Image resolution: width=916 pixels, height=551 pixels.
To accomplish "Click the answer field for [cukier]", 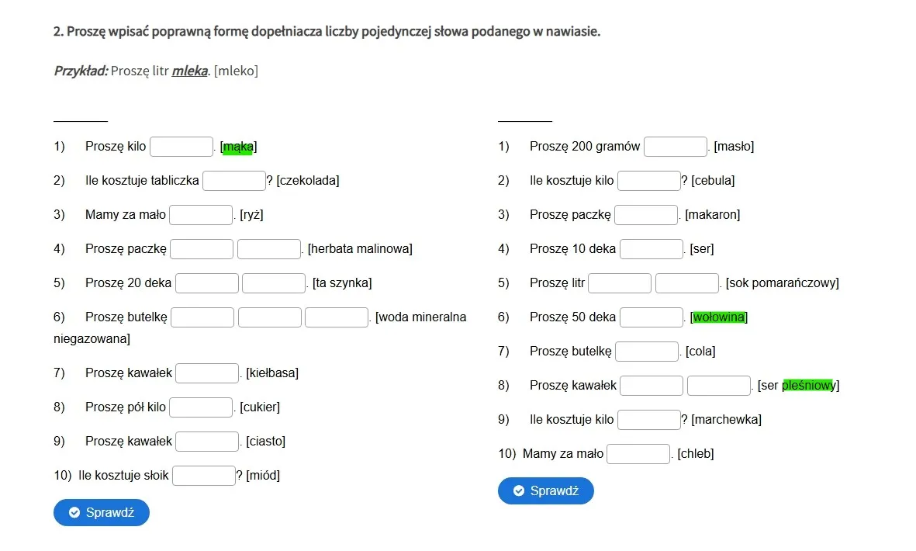I will (201, 407).
